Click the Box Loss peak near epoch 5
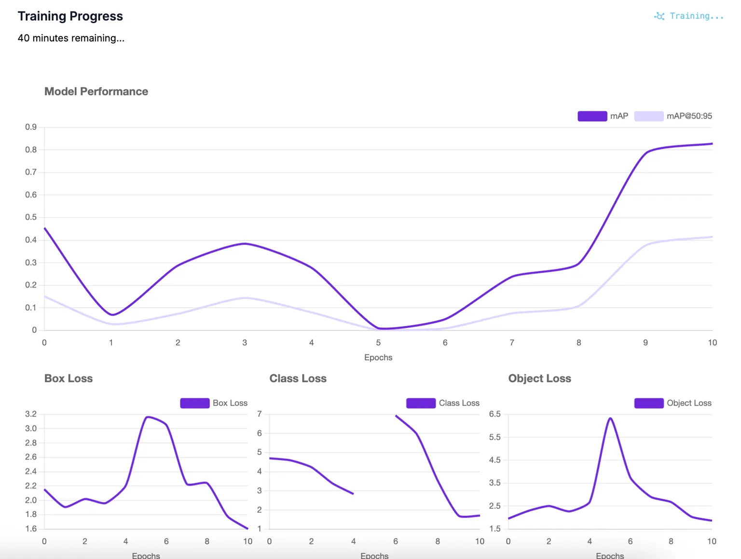The height and width of the screenshot is (559, 741). click(147, 417)
